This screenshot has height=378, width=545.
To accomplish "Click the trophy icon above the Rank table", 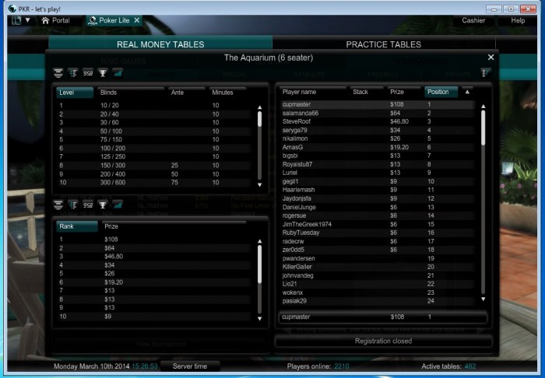I will point(103,205).
